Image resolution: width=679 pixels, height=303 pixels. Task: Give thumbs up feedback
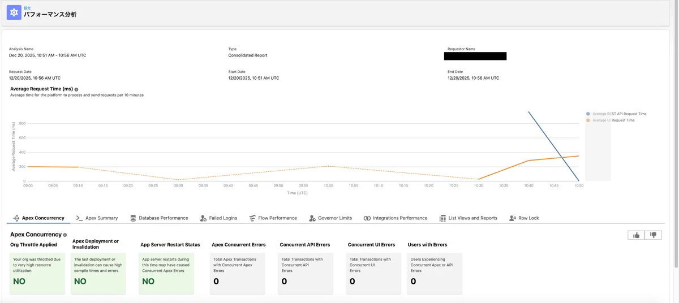pos(637,235)
